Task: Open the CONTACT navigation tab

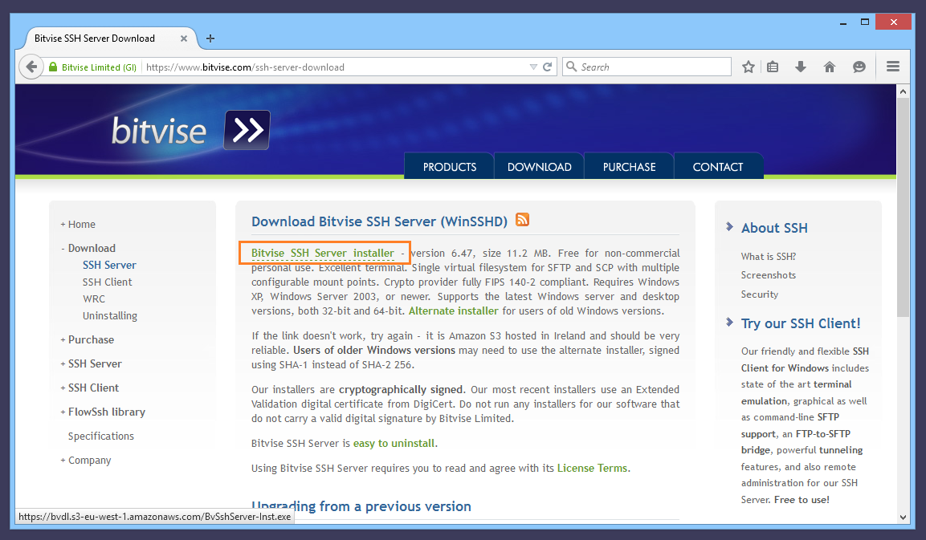Action: [x=718, y=166]
